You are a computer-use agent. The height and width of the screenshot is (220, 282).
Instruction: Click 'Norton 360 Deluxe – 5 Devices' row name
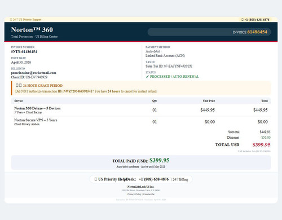37,108
